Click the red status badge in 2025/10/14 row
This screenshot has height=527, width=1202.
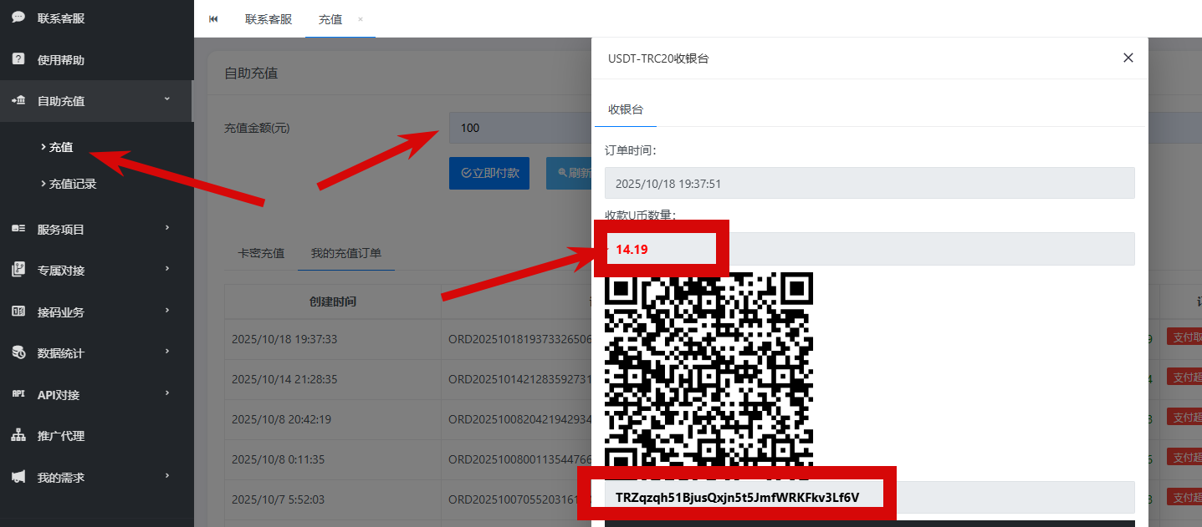pyautogui.click(x=1184, y=378)
